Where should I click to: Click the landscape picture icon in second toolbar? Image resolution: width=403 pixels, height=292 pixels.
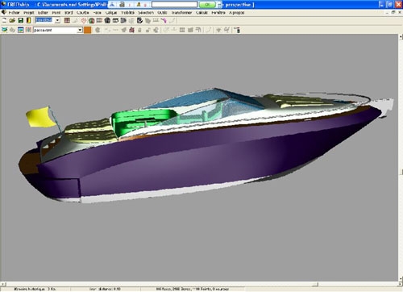coord(21,30)
